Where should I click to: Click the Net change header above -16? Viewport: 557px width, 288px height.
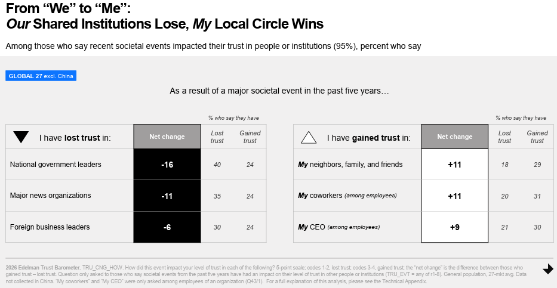[x=167, y=137]
